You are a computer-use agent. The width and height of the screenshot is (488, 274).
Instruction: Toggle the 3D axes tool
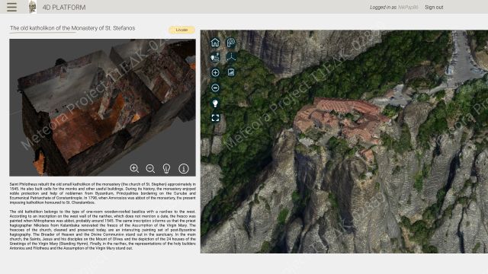click(x=231, y=57)
